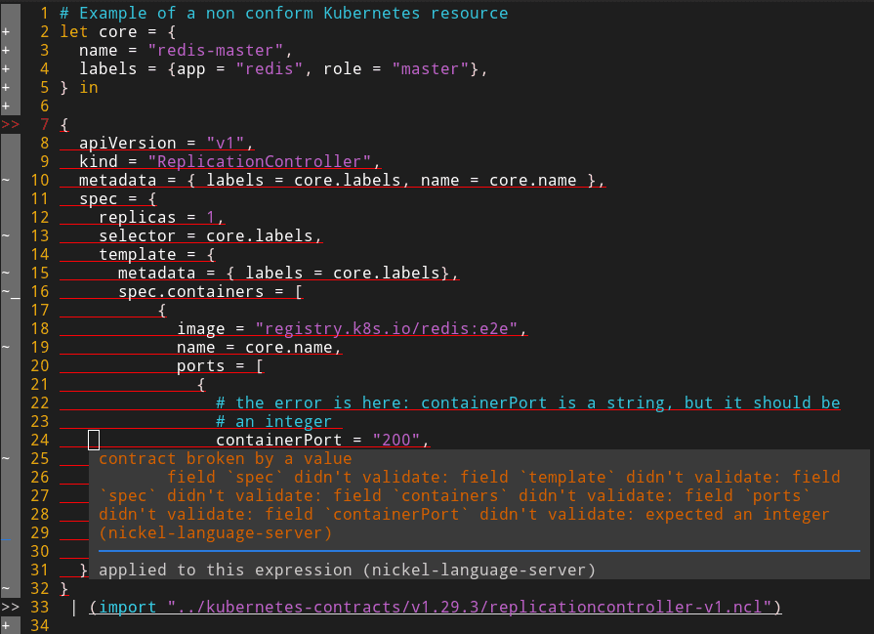
Task: Click the ~ sign beside line 19
Action: (6, 347)
